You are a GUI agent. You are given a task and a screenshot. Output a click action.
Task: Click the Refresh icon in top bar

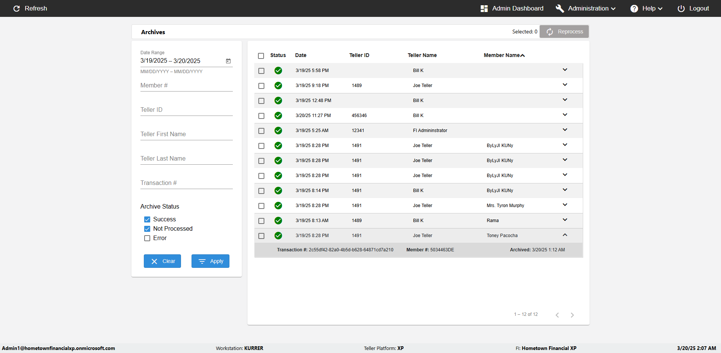[17, 9]
